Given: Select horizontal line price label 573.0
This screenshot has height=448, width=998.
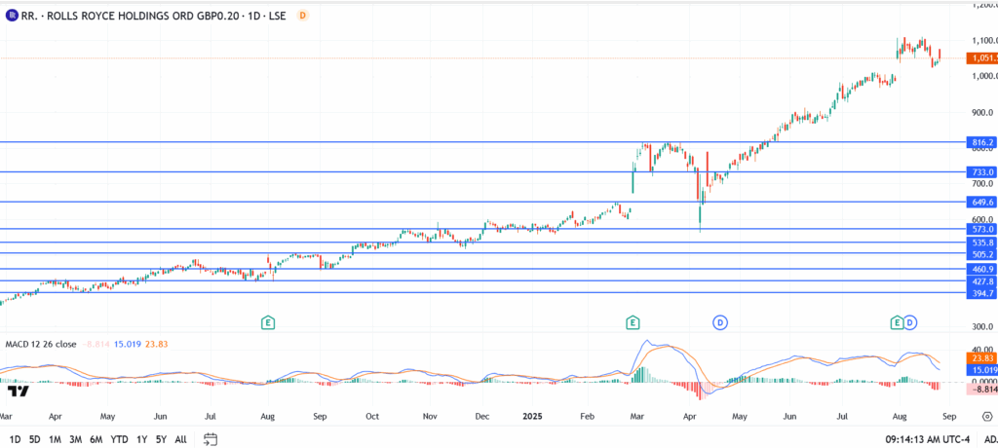Looking at the screenshot, I should coord(982,229).
